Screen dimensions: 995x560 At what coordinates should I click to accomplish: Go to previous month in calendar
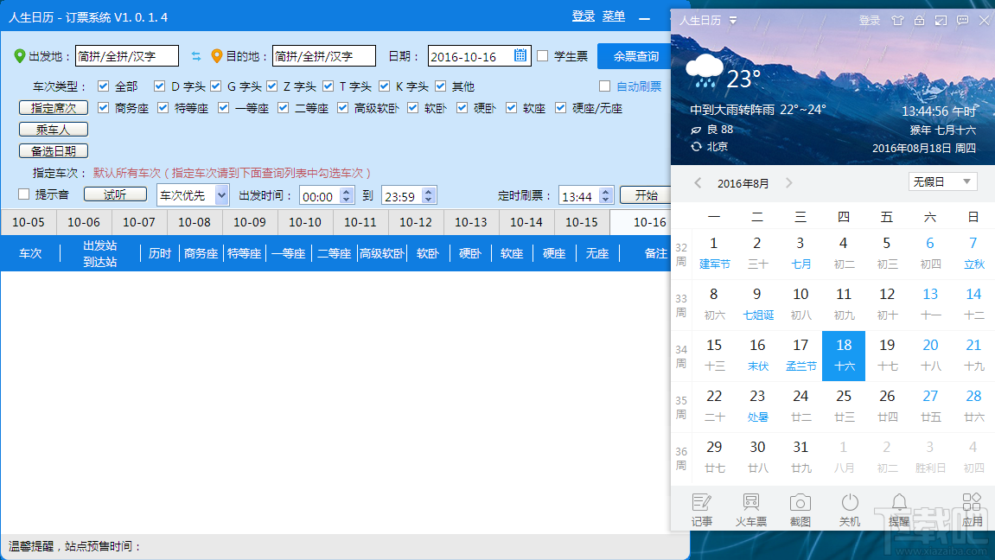[x=698, y=182]
